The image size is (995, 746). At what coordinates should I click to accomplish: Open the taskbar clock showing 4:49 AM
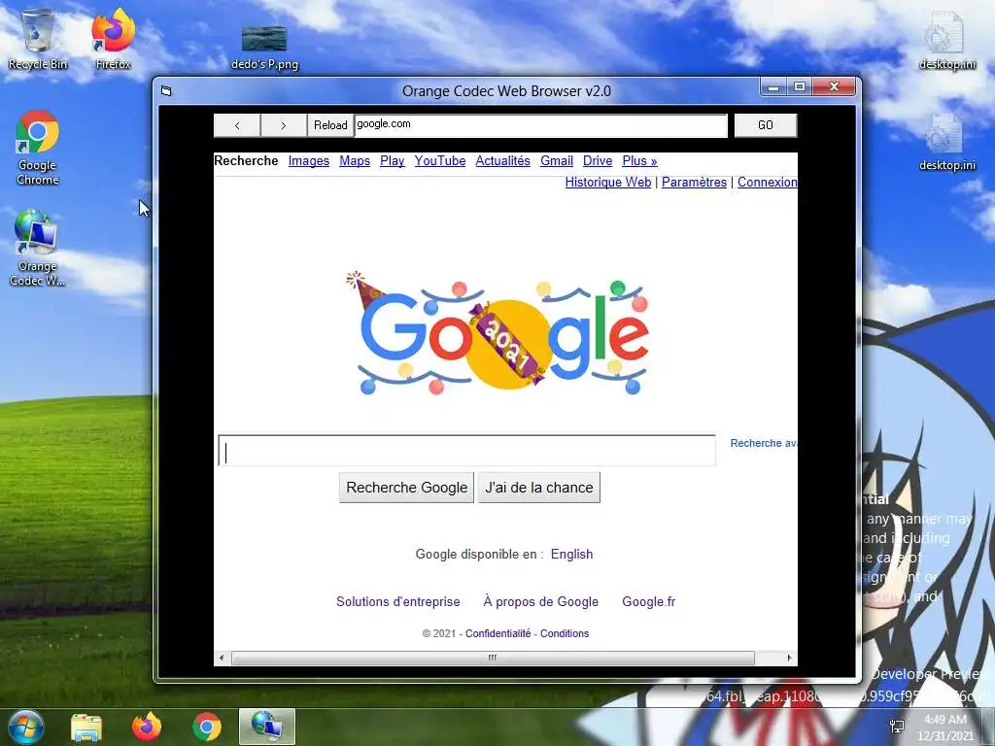click(944, 728)
